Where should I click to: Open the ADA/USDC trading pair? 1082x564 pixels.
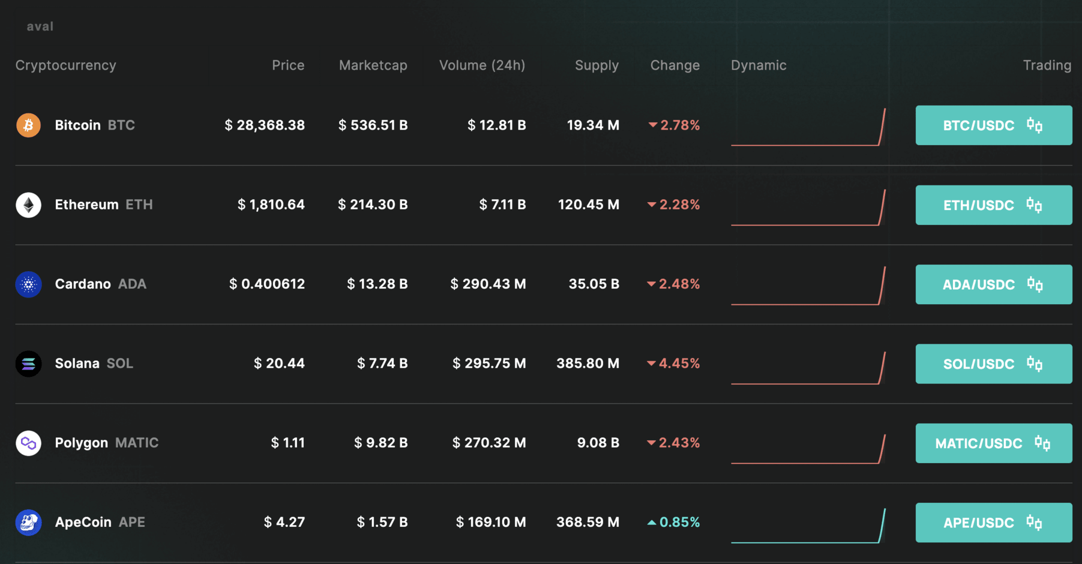[994, 284]
